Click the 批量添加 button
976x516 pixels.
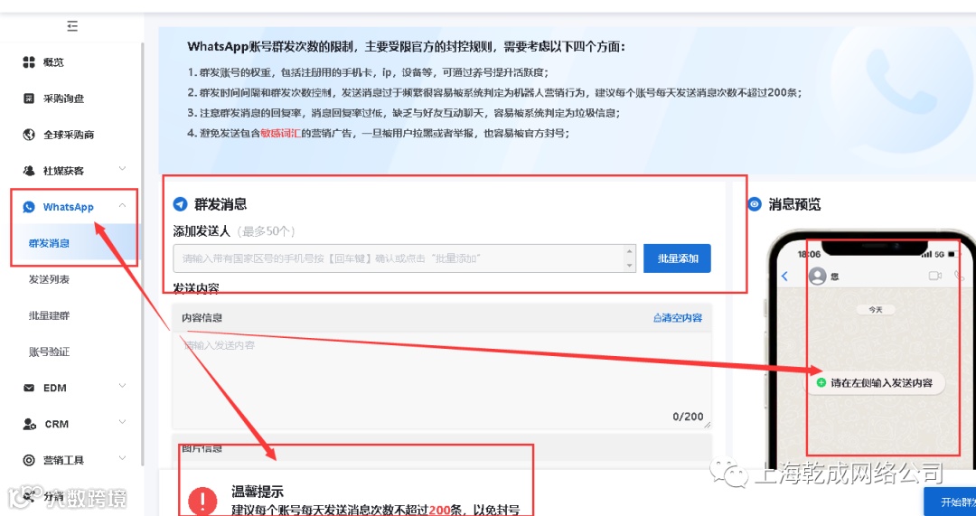(677, 258)
